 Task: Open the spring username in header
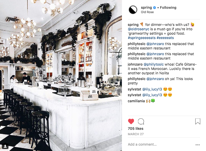(146, 8)
